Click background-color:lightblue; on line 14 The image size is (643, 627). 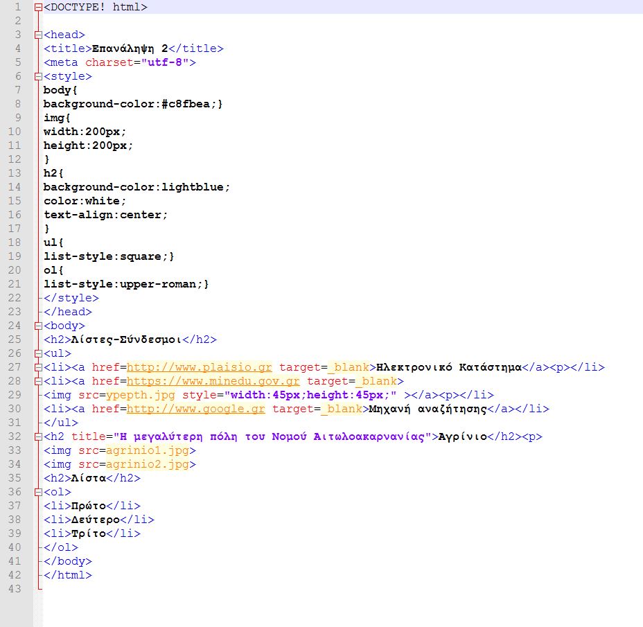[136, 187]
